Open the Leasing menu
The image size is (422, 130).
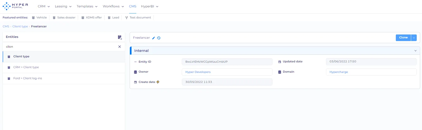[x=63, y=6]
